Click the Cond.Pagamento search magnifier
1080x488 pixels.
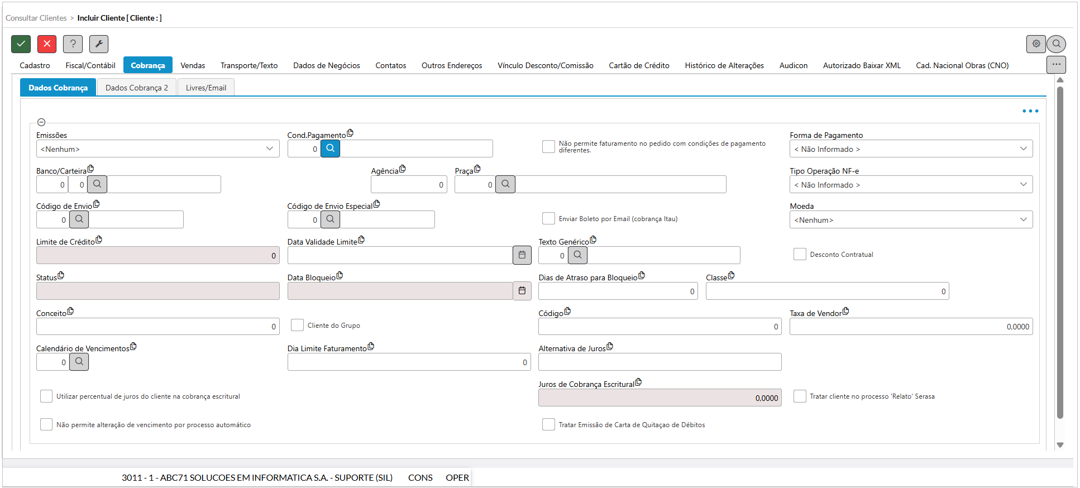pyautogui.click(x=330, y=149)
